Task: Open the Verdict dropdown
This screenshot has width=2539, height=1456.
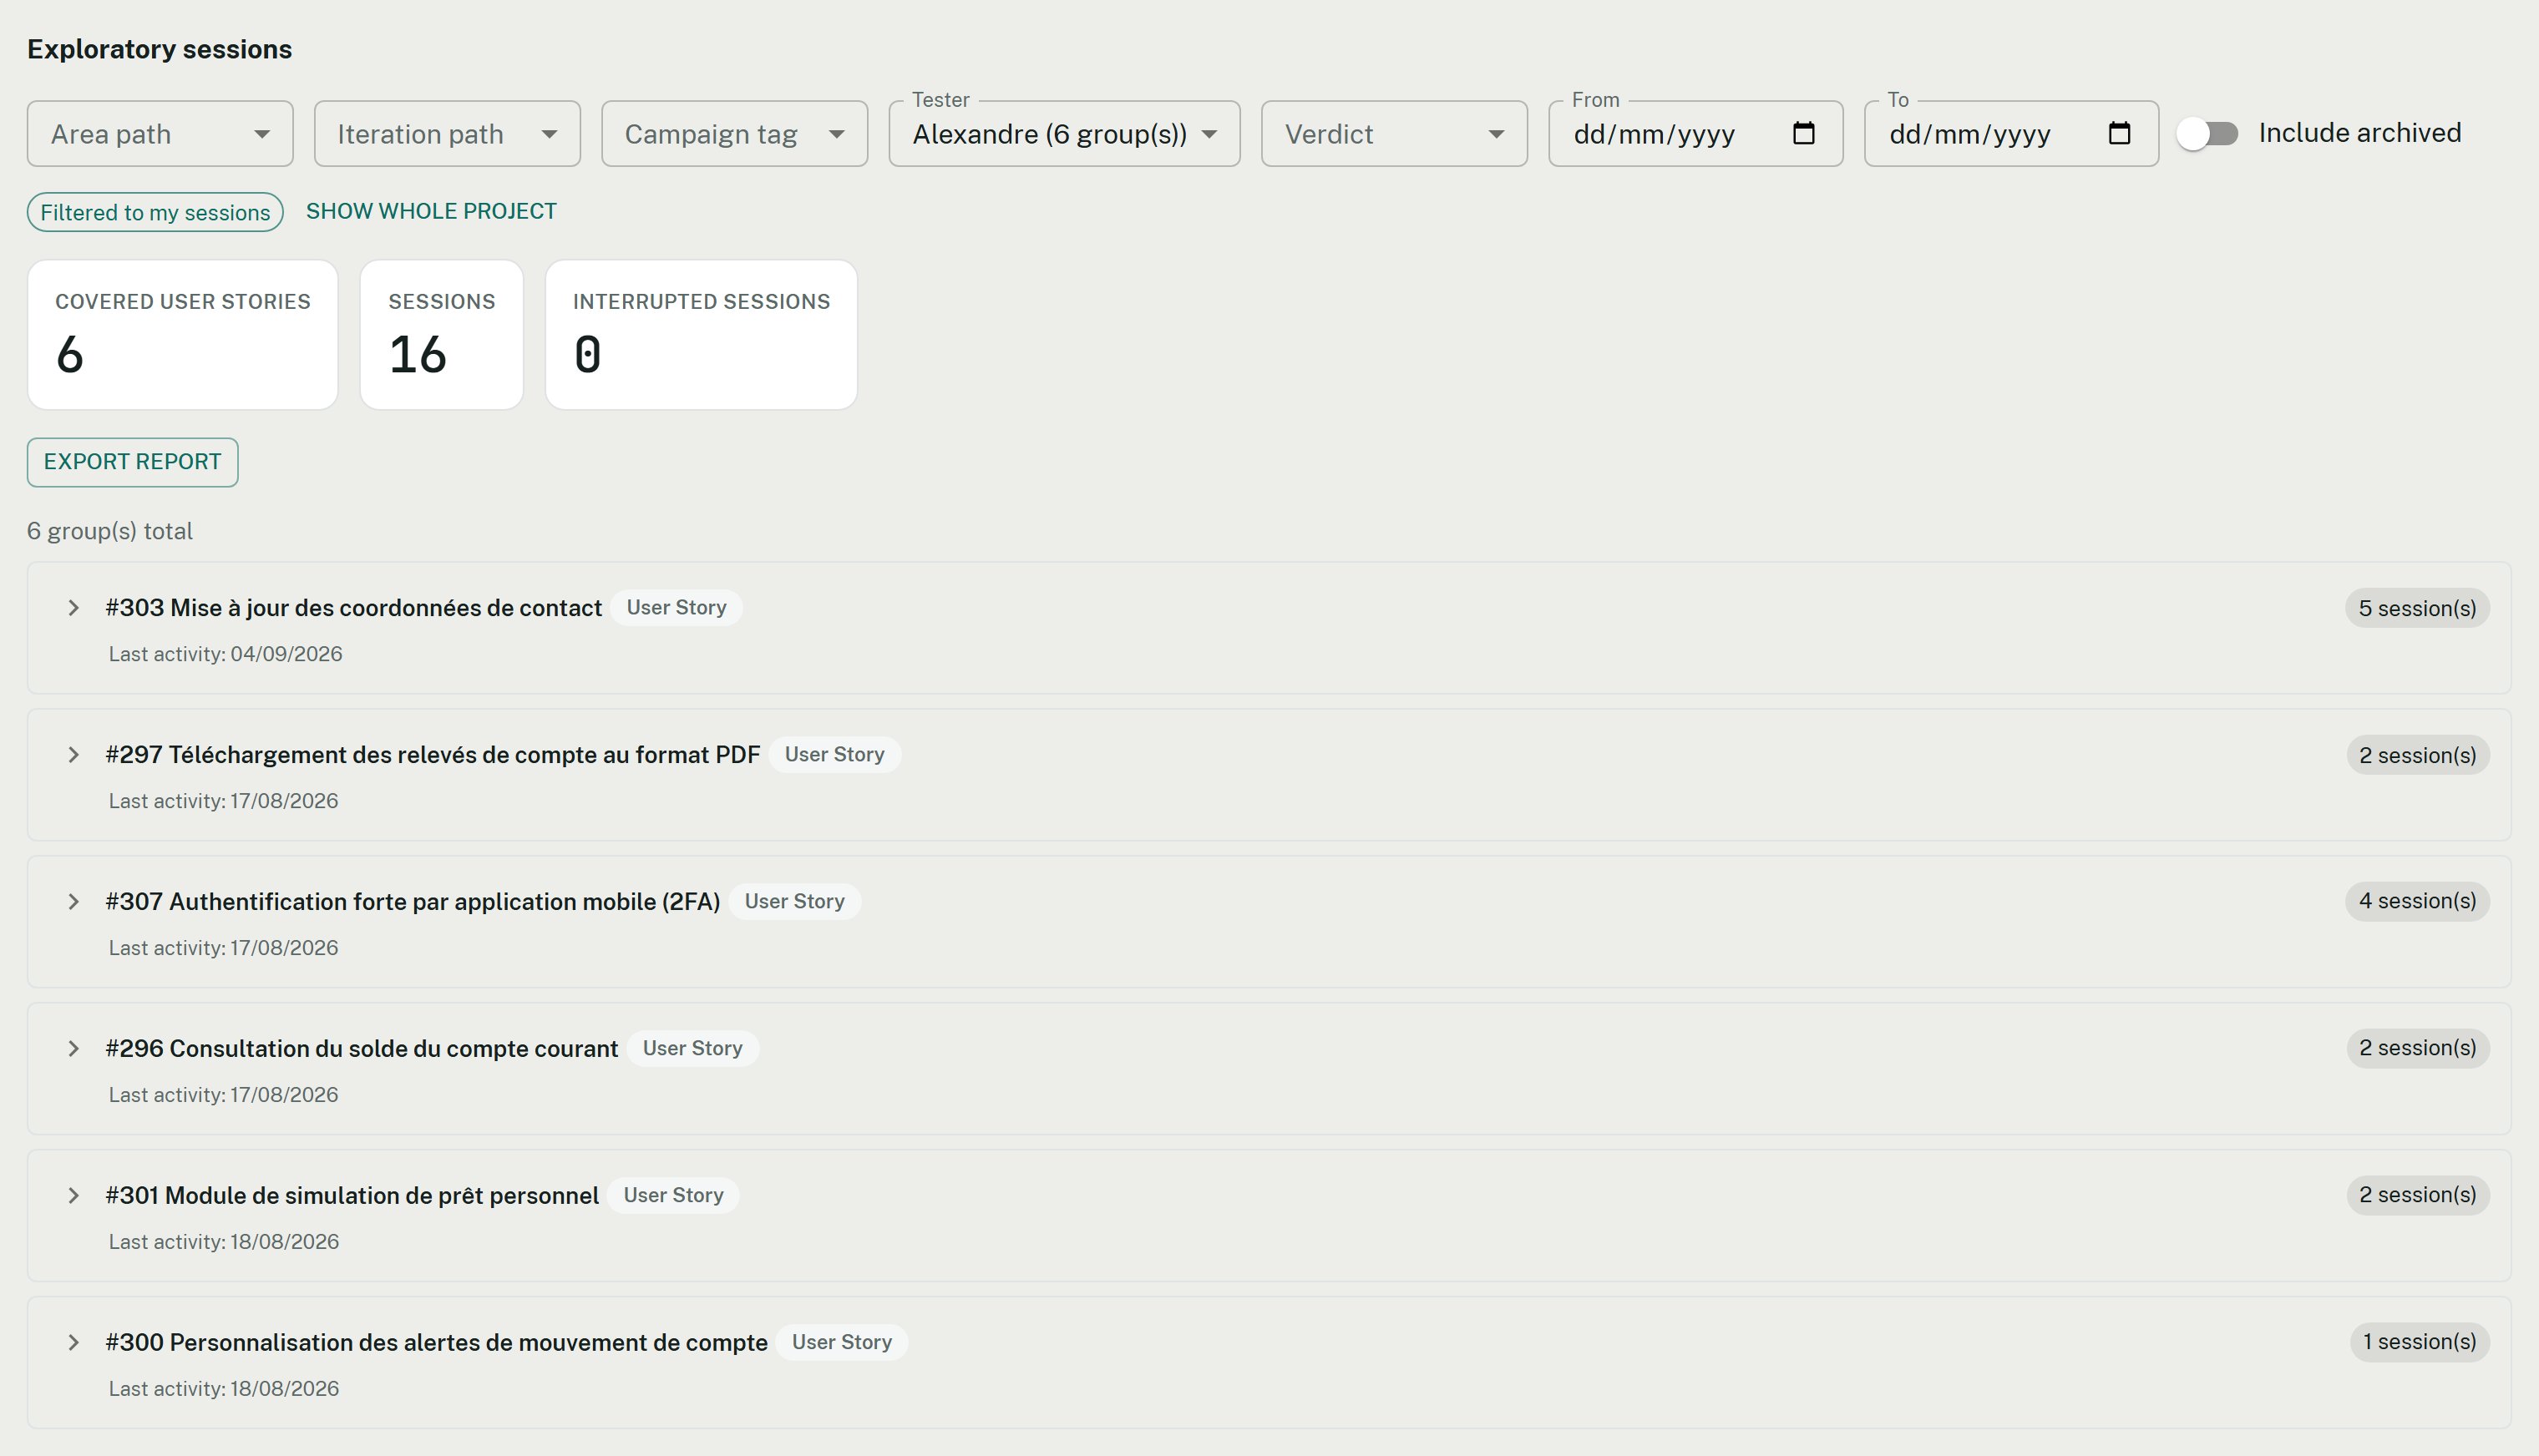Action: pyautogui.click(x=1394, y=133)
